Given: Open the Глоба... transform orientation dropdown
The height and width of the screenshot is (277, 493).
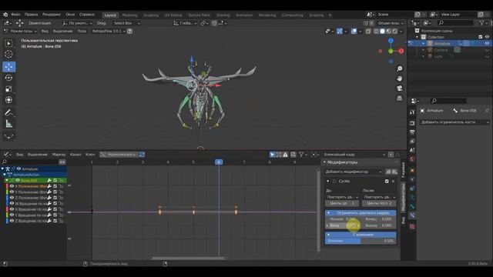Looking at the screenshot, I should point(185,23).
